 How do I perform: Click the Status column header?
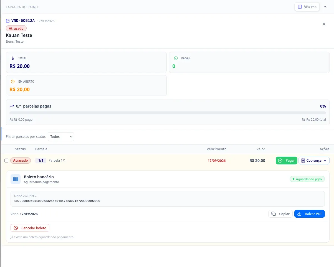pyautogui.click(x=21, y=149)
